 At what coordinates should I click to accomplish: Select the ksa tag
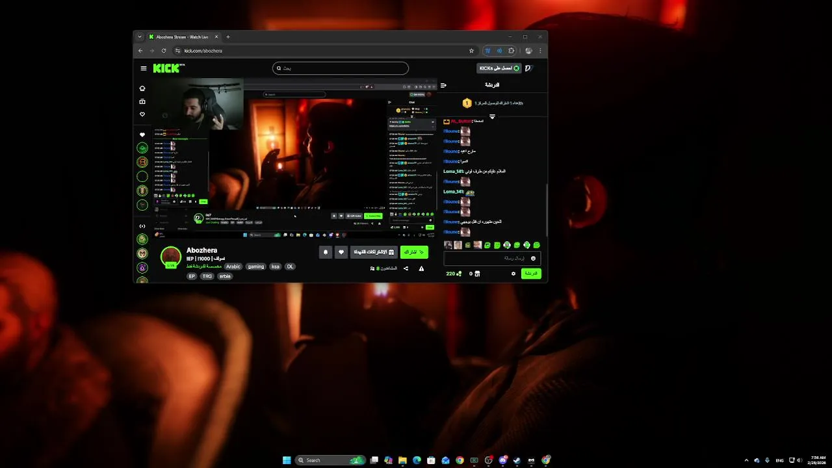pos(276,266)
